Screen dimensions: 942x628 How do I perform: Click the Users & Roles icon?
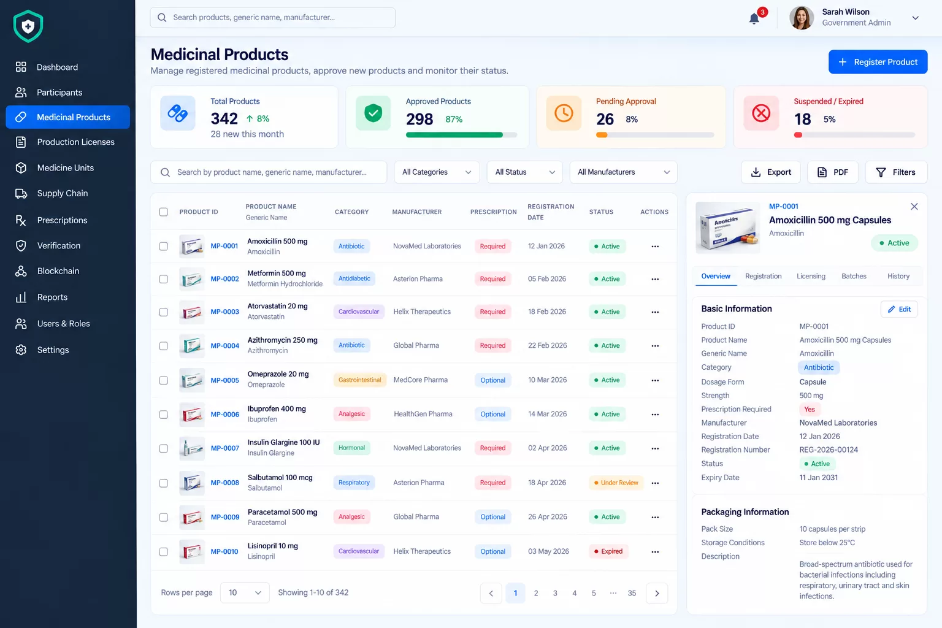21,323
